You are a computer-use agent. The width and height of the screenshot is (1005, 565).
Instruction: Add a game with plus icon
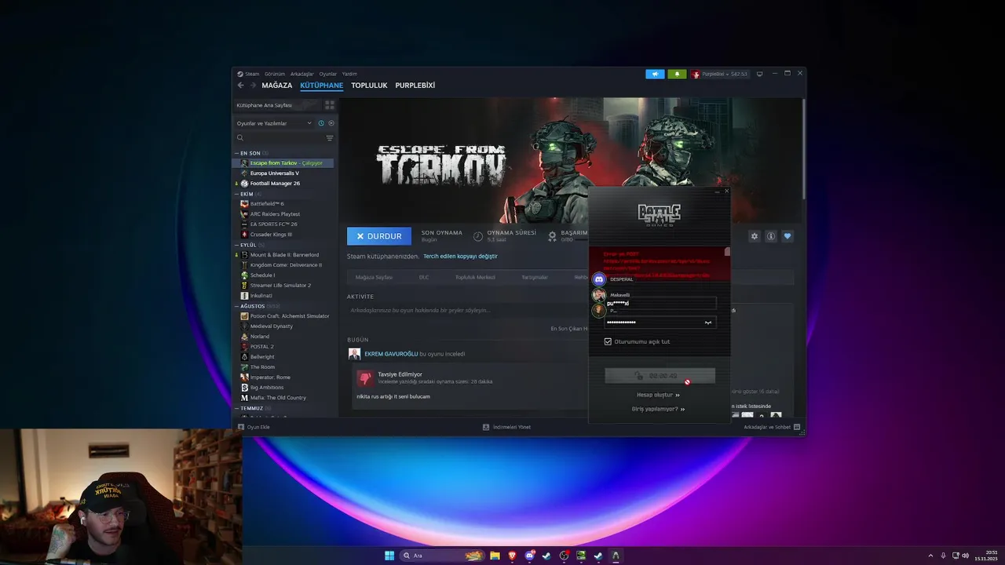pyautogui.click(x=241, y=427)
